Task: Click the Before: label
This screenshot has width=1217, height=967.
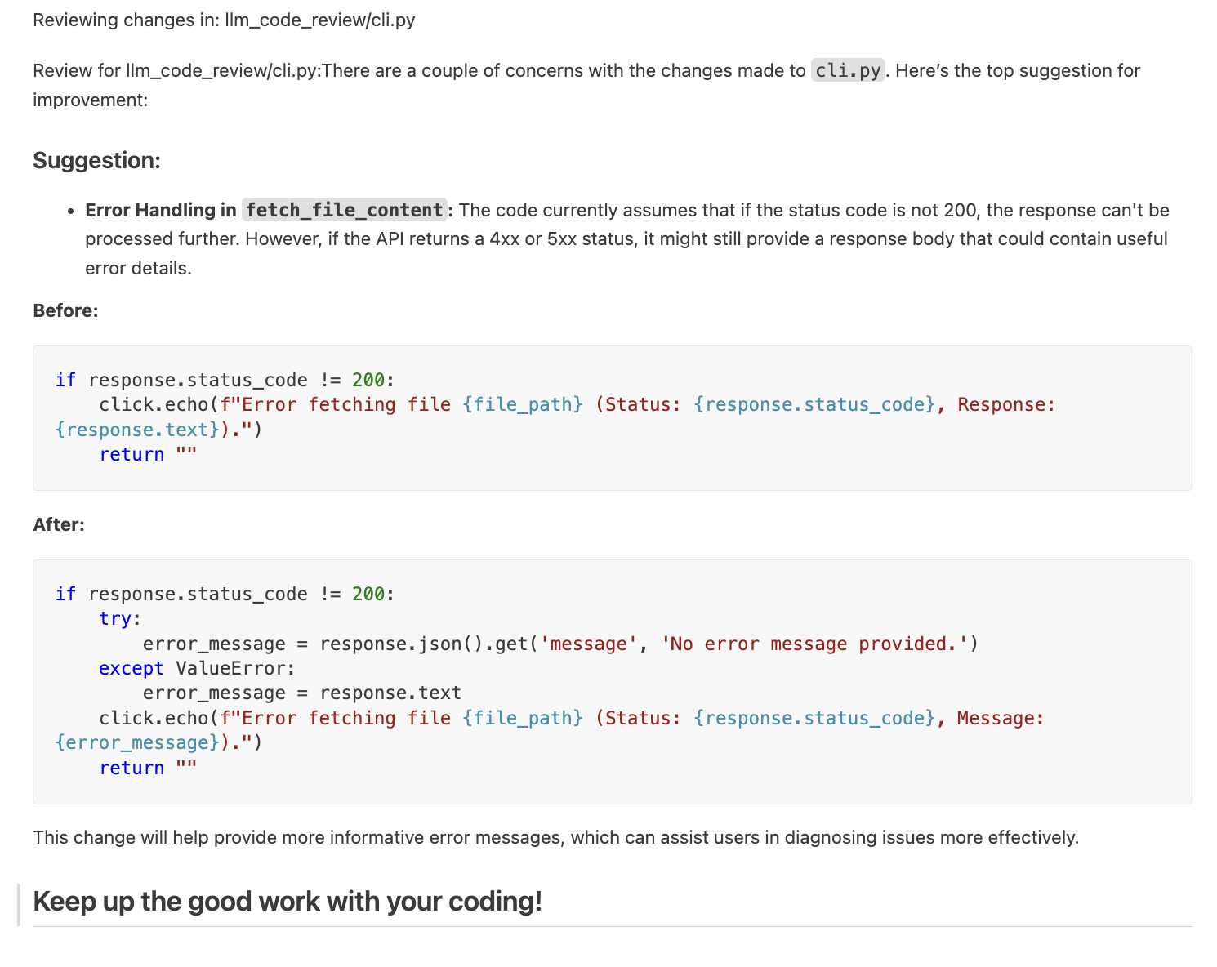Action: pyautogui.click(x=65, y=310)
